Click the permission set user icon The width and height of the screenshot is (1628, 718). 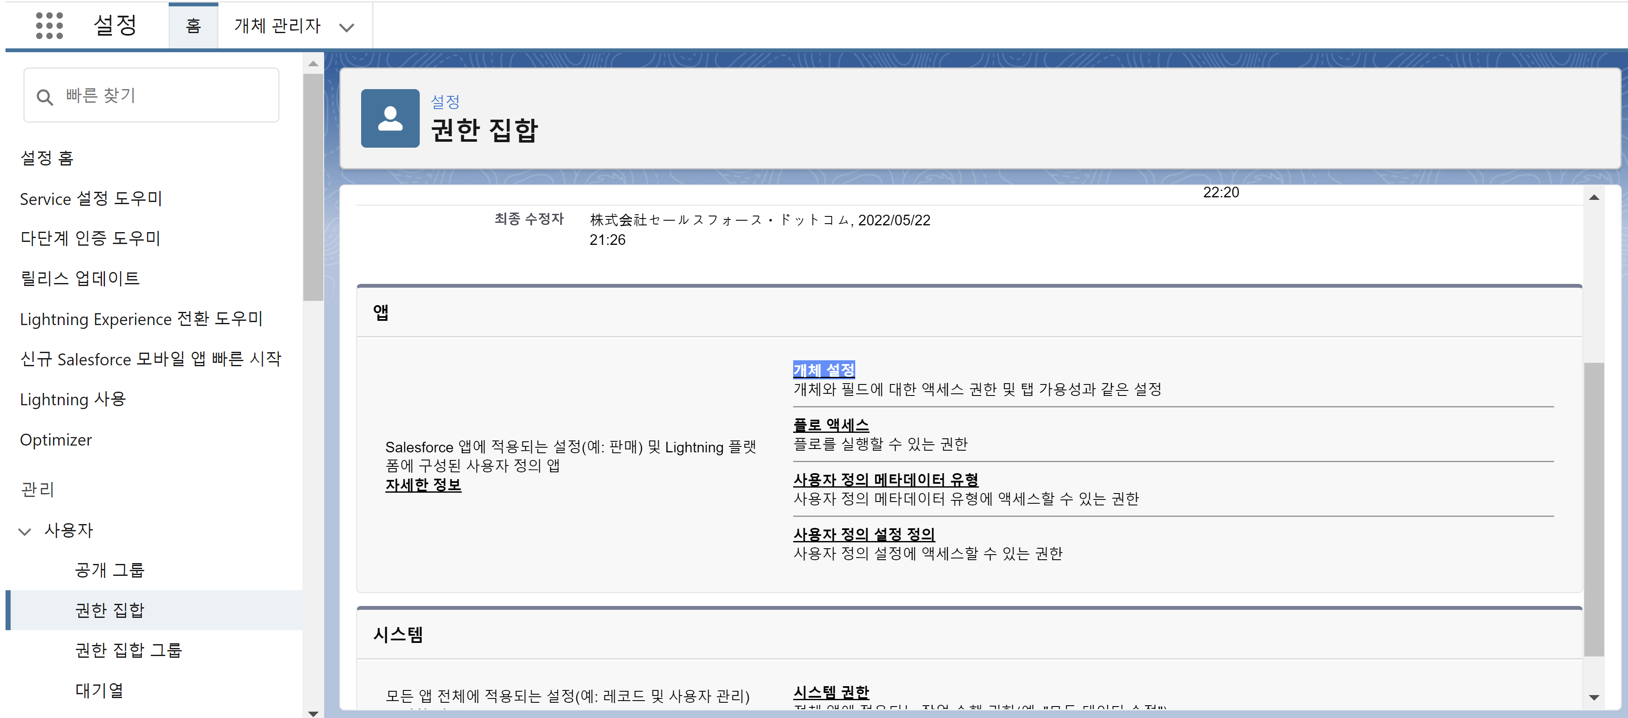[390, 118]
